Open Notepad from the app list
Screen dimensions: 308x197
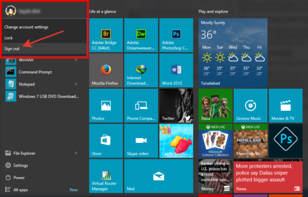coord(27,84)
